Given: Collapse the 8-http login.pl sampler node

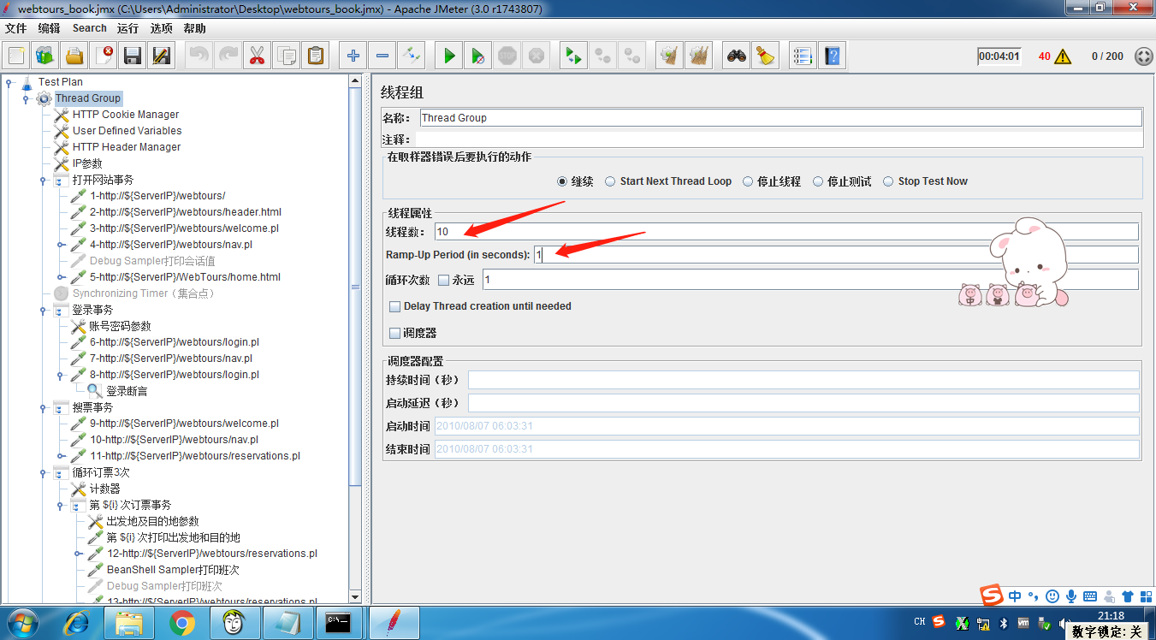Looking at the screenshot, I should tap(61, 375).
